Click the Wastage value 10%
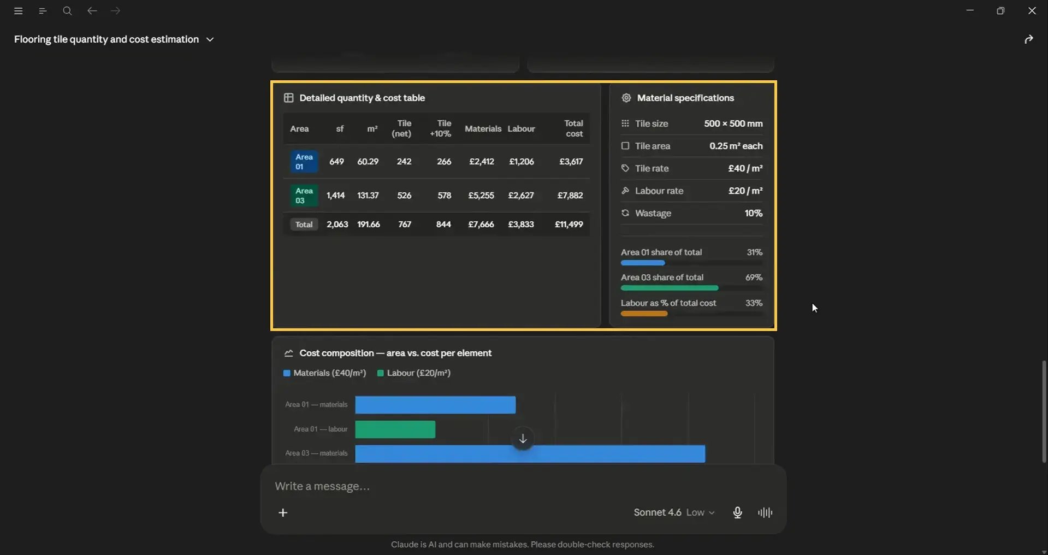Screen dimensions: 1048x555 pyautogui.click(x=753, y=213)
